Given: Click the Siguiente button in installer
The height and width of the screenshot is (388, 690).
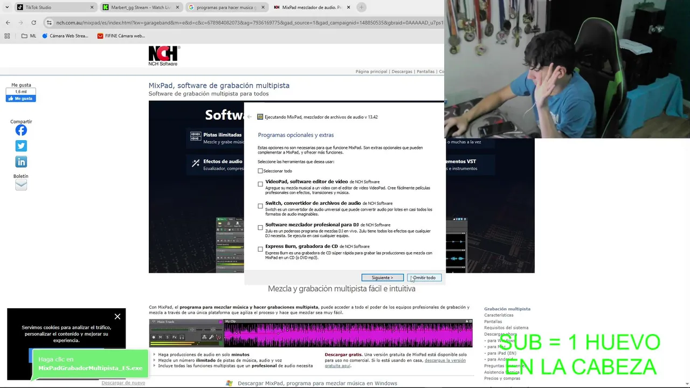Looking at the screenshot, I should click(x=382, y=278).
